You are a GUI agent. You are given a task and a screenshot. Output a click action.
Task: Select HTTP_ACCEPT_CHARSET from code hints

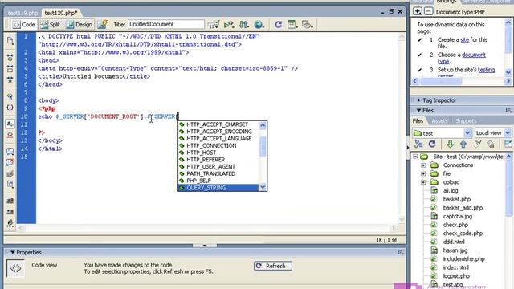click(x=218, y=124)
